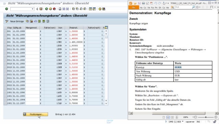
Task: Click the green Back icon in SAP toolbar
Action: click(46, 9)
